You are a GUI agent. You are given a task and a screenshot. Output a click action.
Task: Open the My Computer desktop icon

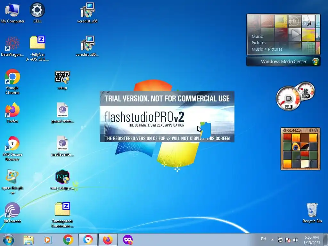pyautogui.click(x=12, y=12)
